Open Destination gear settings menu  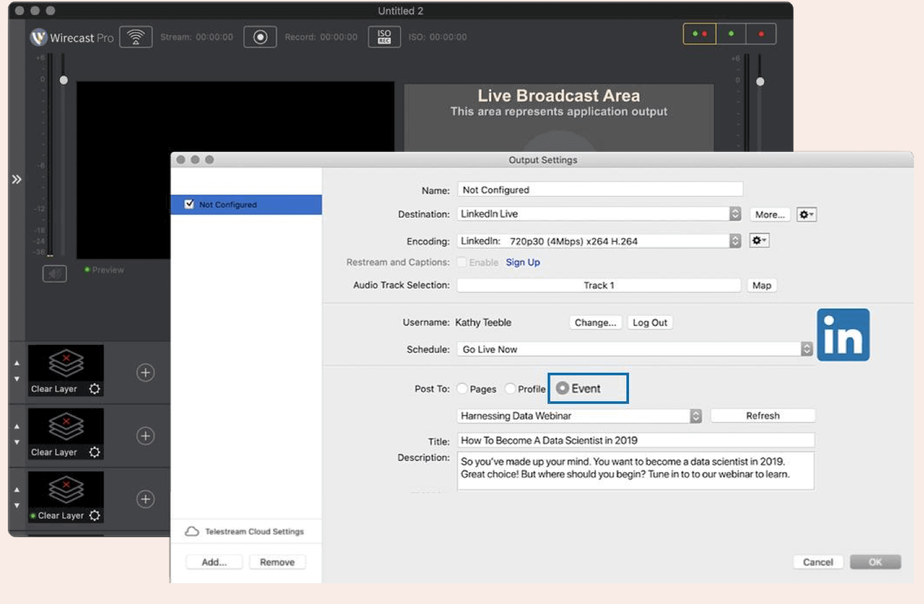tap(806, 214)
